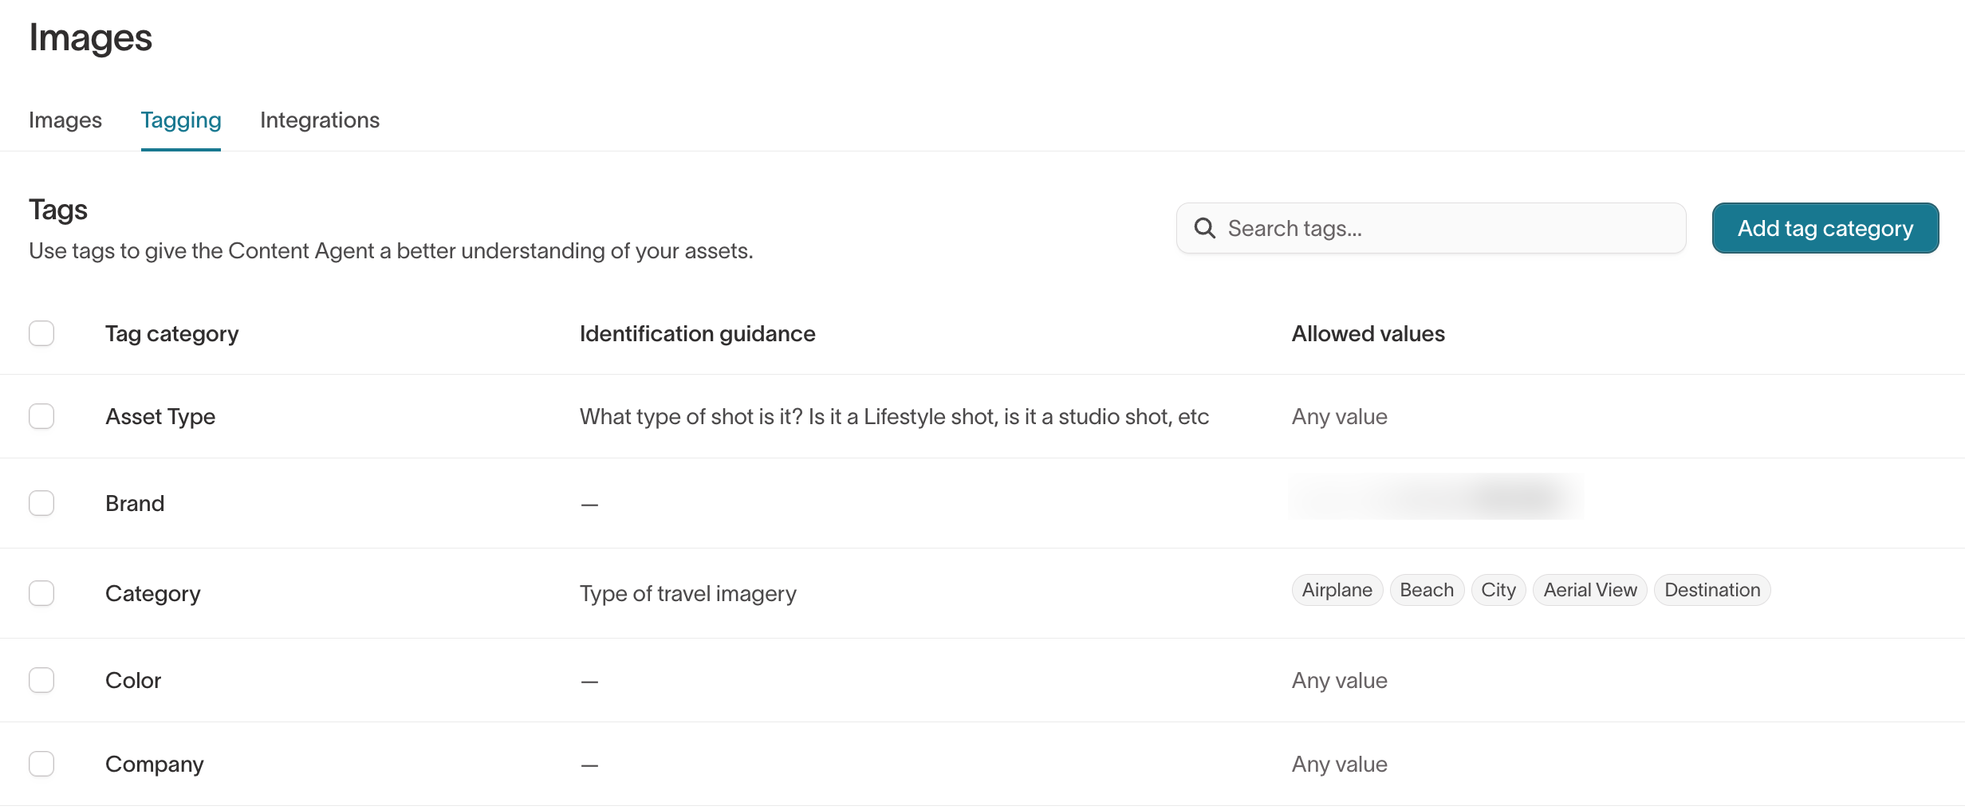Open the Brand tag category
The height and width of the screenshot is (810, 1965).
coord(135,503)
